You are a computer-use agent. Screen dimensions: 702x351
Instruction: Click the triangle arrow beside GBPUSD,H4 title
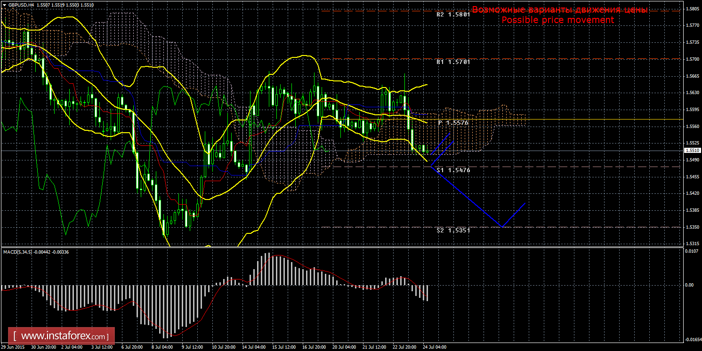[x=4, y=4]
